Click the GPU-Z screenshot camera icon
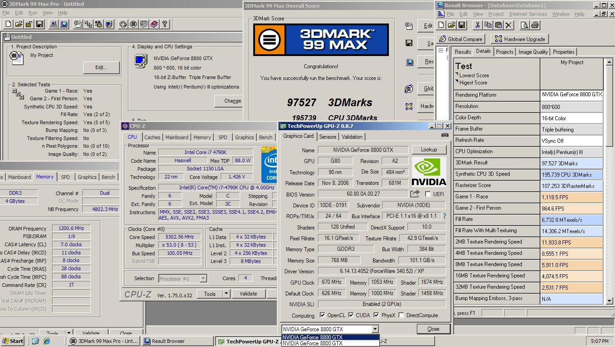 [x=445, y=135]
